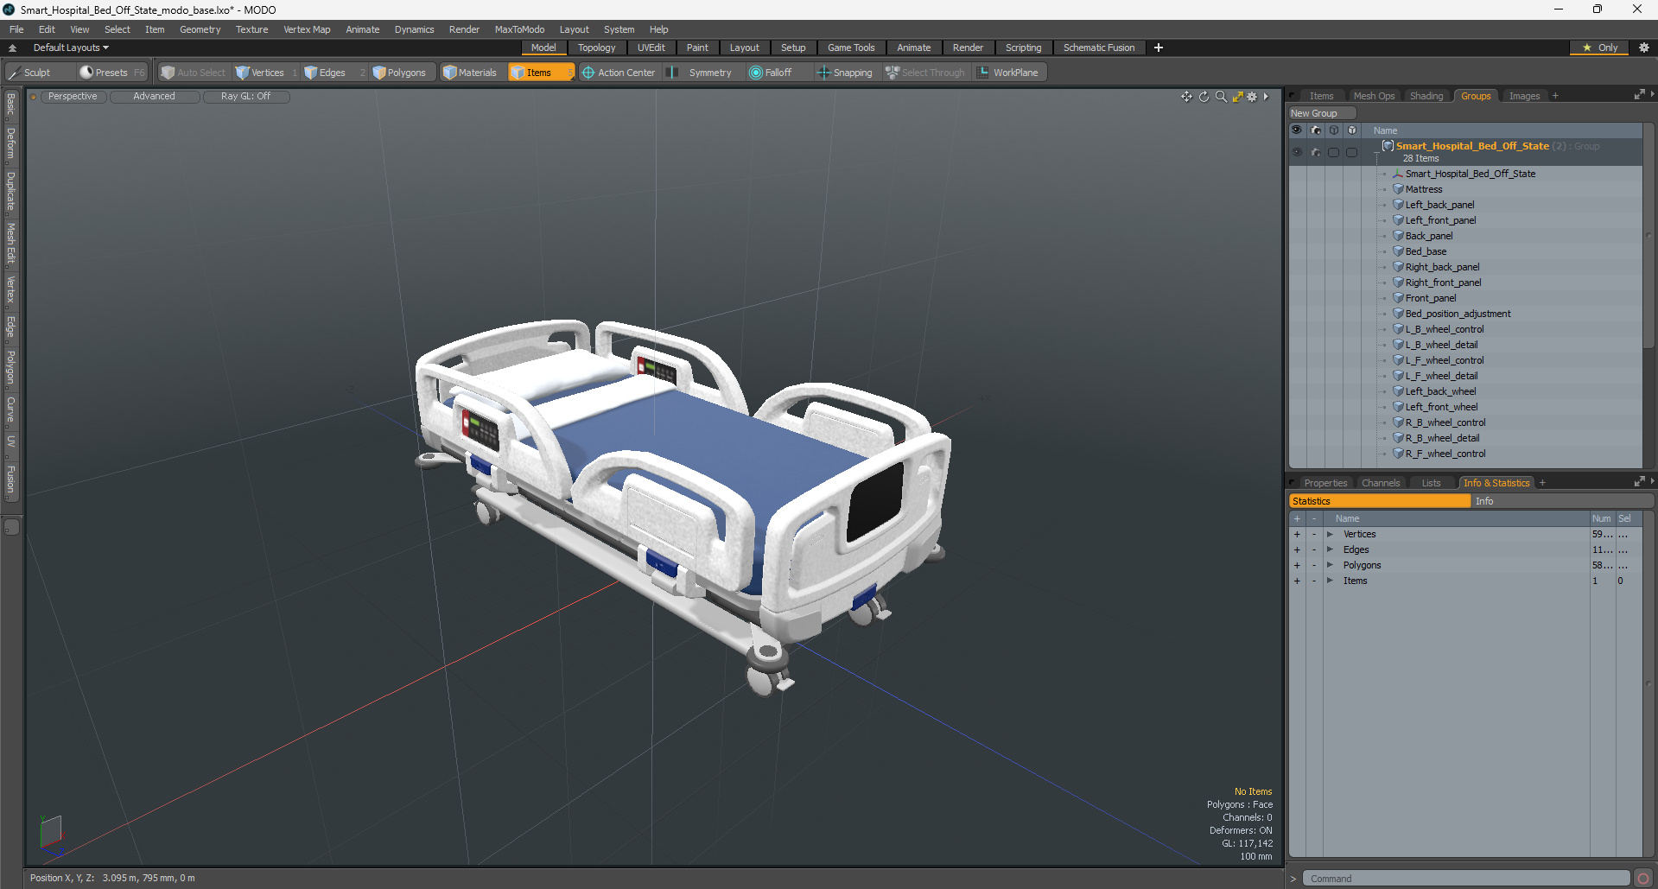This screenshot has width=1658, height=889.
Task: Expand the Edges statistics row
Action: [1330, 549]
